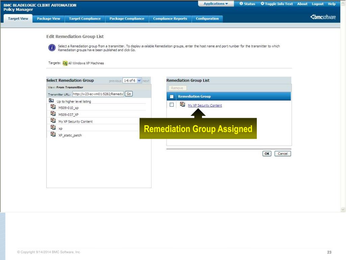This screenshot has height=260, width=346.
Task: Select the xp entry in group list
Action: (60, 129)
